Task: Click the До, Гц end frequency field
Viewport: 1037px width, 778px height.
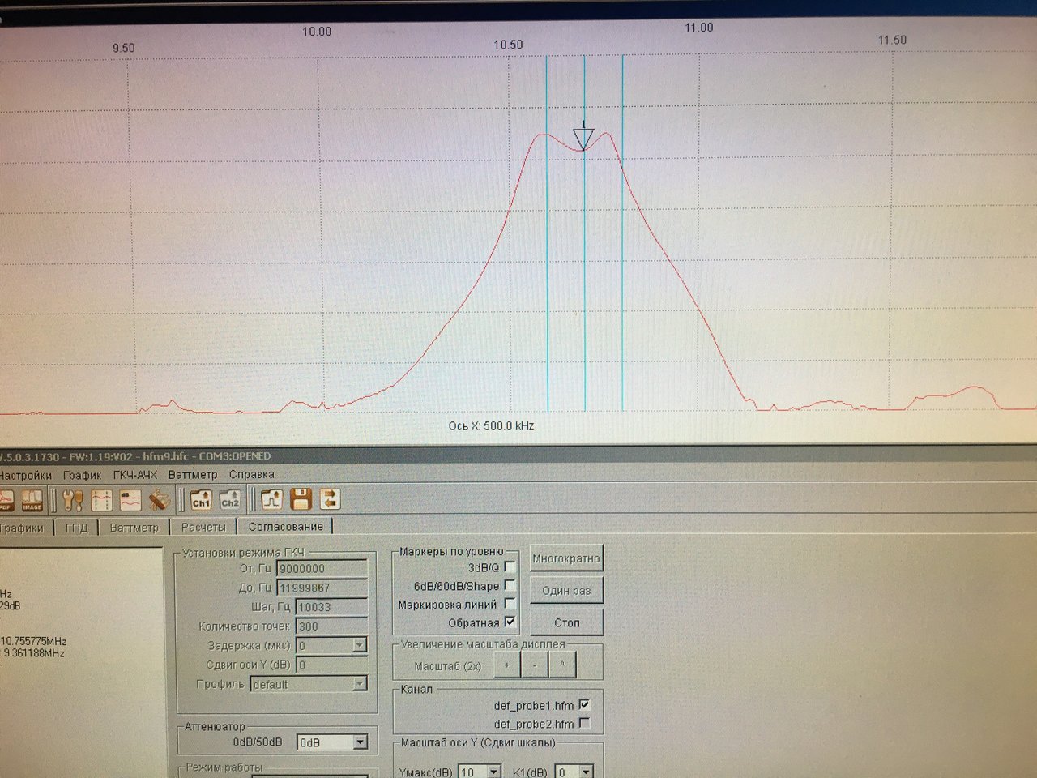Action: 322,588
